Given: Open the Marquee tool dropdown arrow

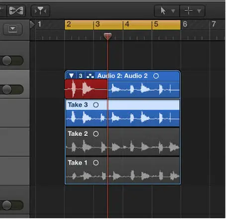Looking at the screenshot, I should (x=199, y=11).
